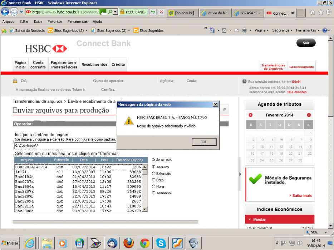Screen dimensions: 334x250
Task: Switch to the SERASA tab
Action: (x=248, y=13)
